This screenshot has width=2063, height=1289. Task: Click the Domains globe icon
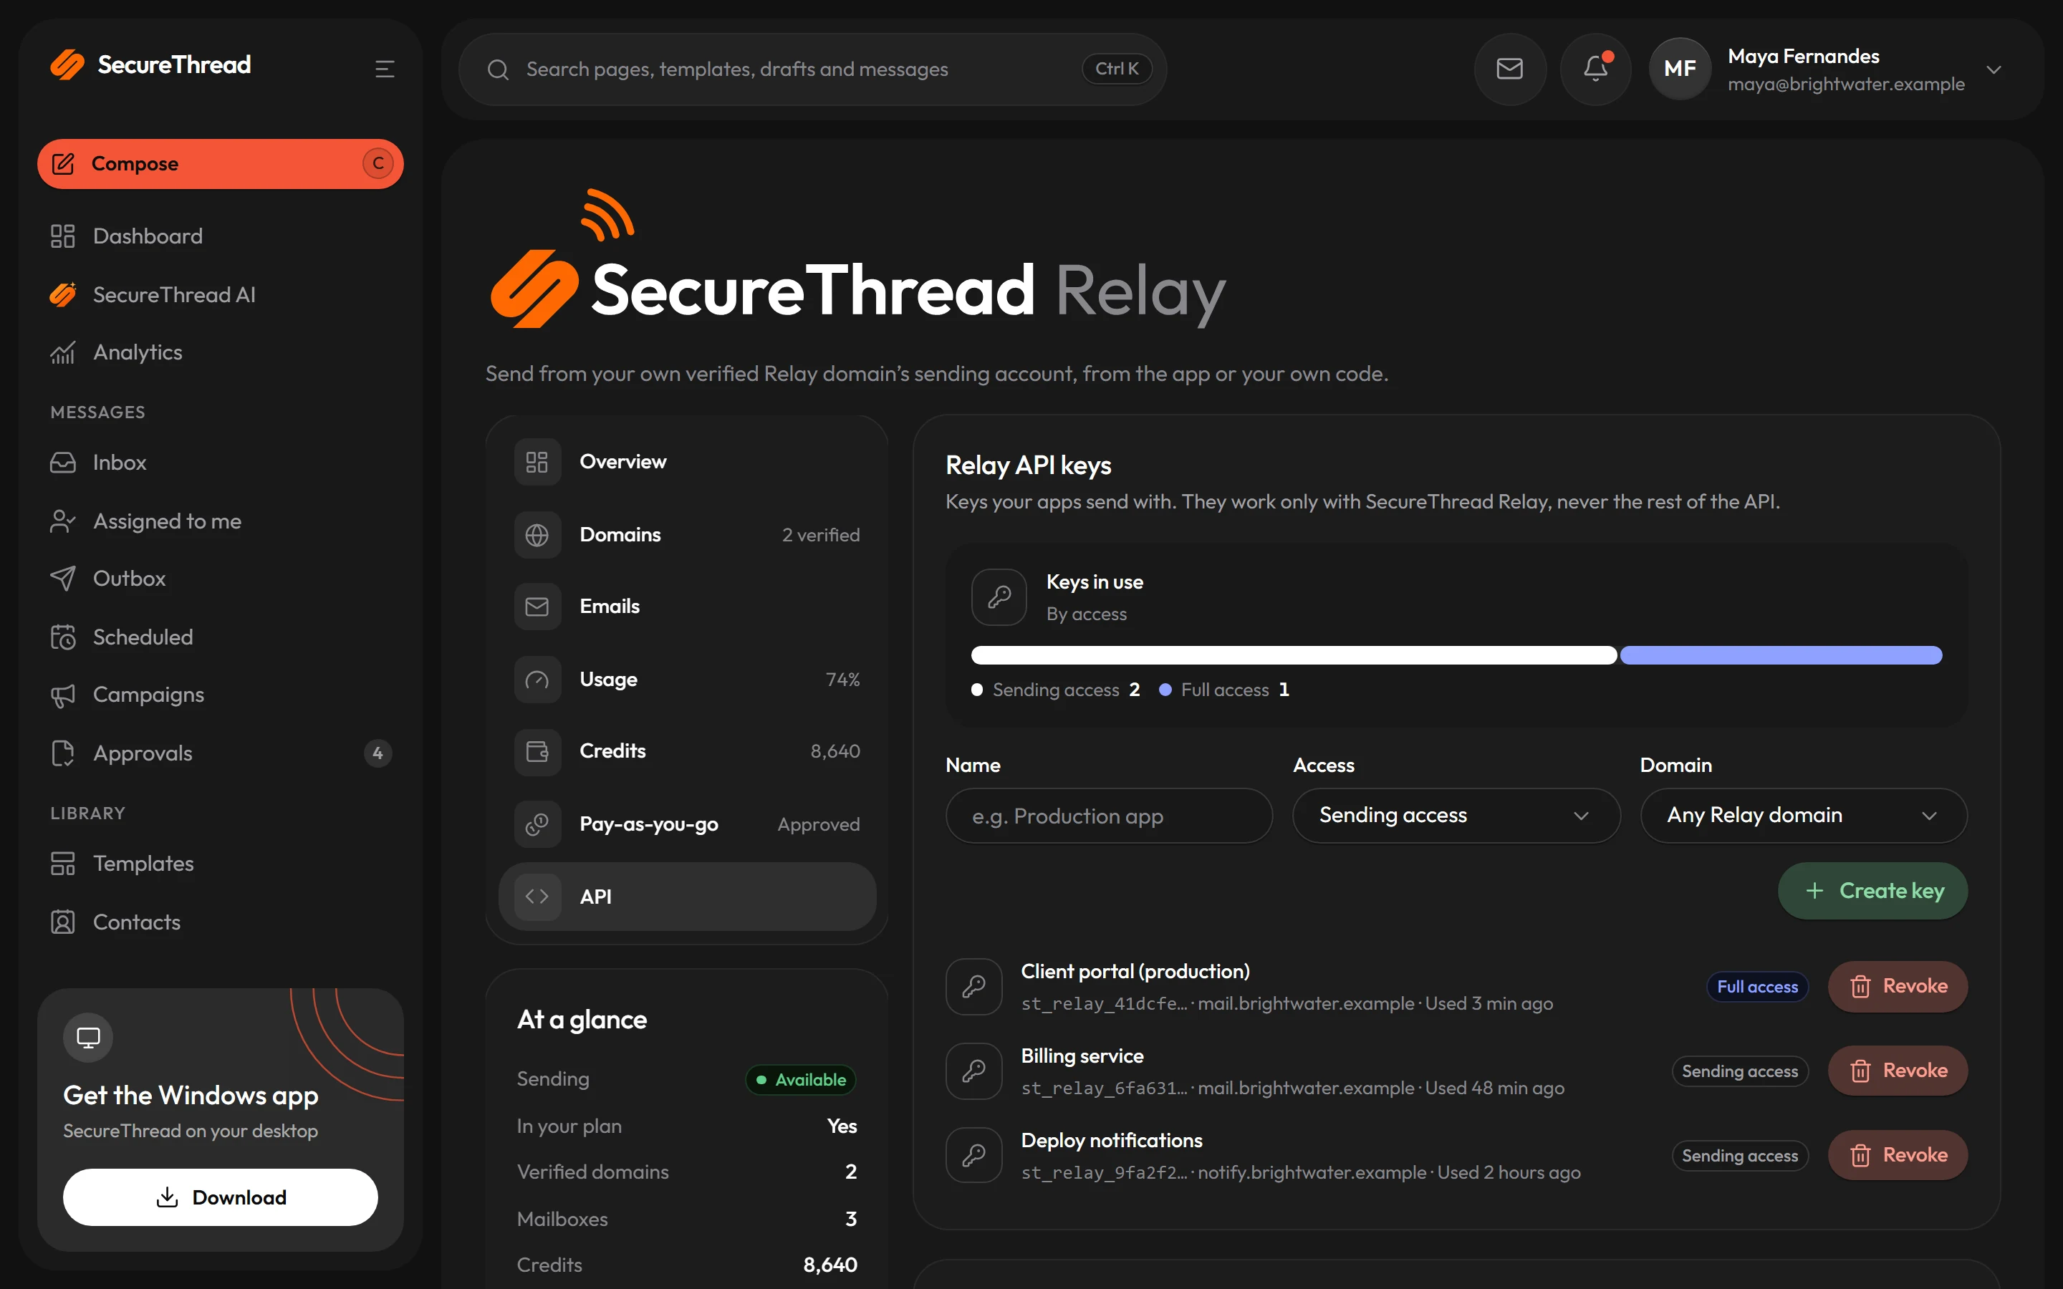[x=537, y=534]
